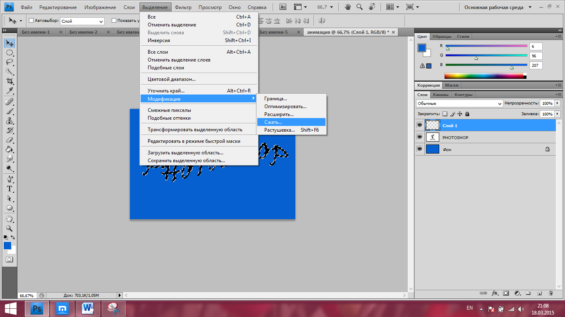Select the Eyedropper tool
The width and height of the screenshot is (565, 317).
pyautogui.click(x=10, y=90)
